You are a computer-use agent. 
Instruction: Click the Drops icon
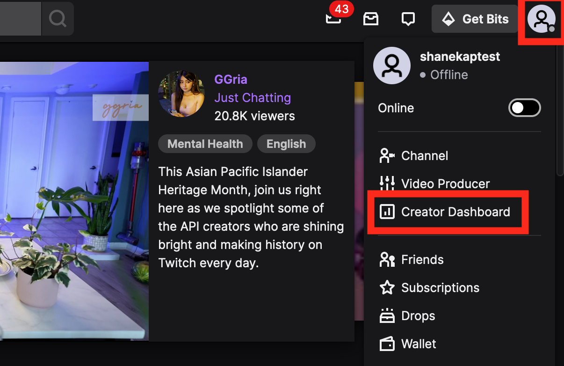387,316
